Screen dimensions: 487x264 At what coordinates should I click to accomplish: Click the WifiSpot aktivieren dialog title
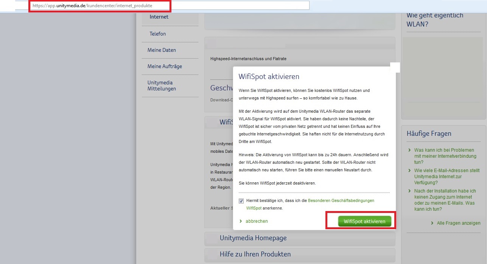pos(269,77)
